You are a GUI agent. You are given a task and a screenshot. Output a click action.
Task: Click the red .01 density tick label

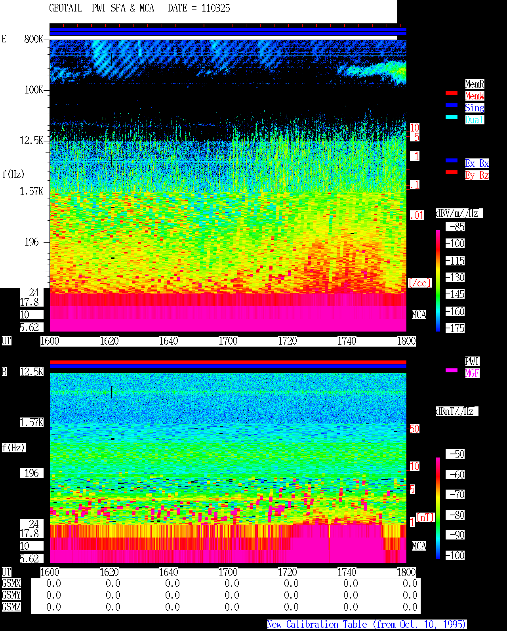(417, 215)
